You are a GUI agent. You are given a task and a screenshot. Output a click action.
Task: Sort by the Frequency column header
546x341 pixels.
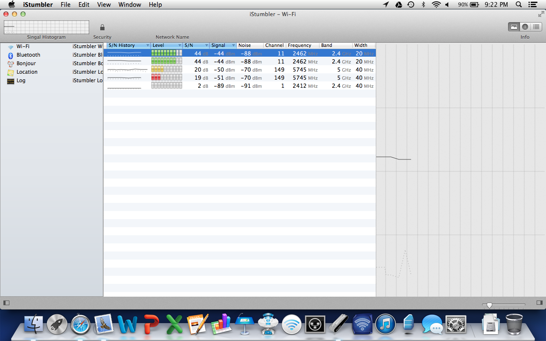pos(303,45)
